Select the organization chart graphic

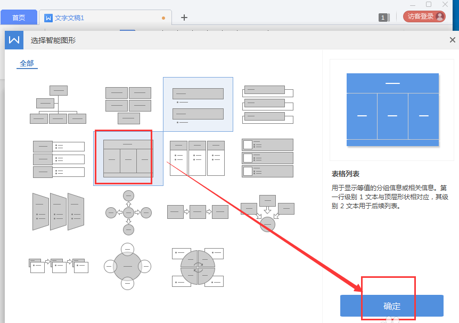[x=58, y=105]
